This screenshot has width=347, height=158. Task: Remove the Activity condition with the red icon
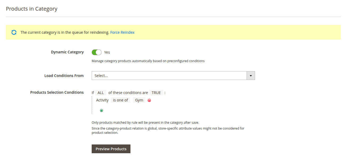pos(149,100)
